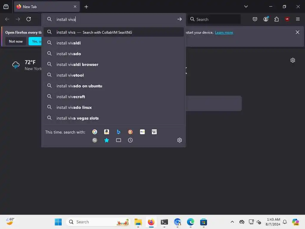
Task: Expand the list all tabs chevron
Action: click(x=246, y=7)
